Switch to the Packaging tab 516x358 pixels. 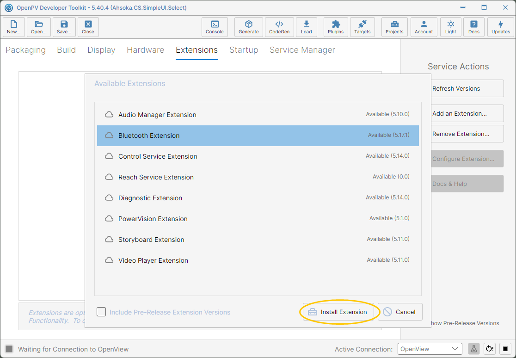26,50
